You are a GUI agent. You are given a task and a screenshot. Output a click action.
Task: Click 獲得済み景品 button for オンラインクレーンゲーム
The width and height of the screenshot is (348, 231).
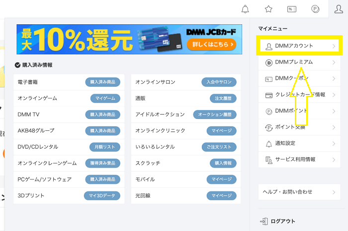103,163
